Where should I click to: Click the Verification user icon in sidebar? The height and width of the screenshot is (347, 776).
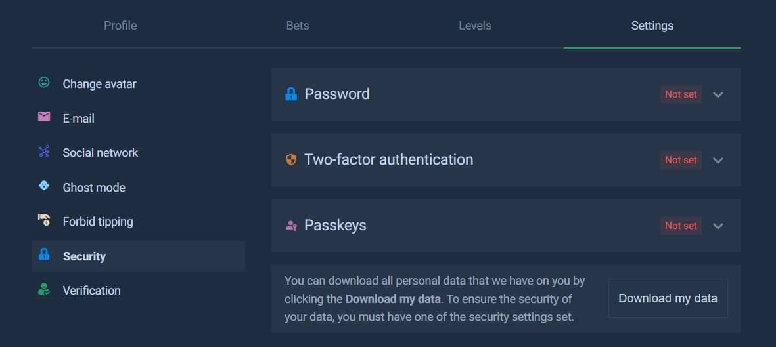[x=44, y=289]
